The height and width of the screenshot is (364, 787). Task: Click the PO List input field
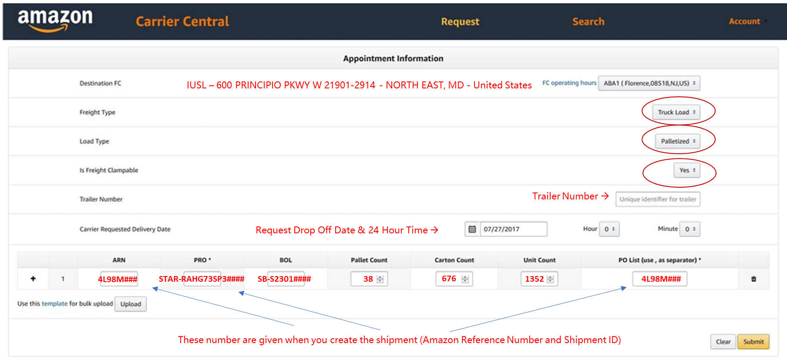660,279
